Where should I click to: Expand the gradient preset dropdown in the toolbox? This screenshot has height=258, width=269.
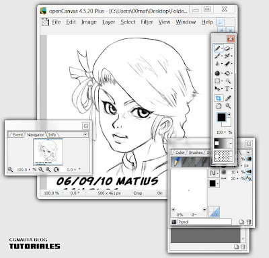point(231,144)
